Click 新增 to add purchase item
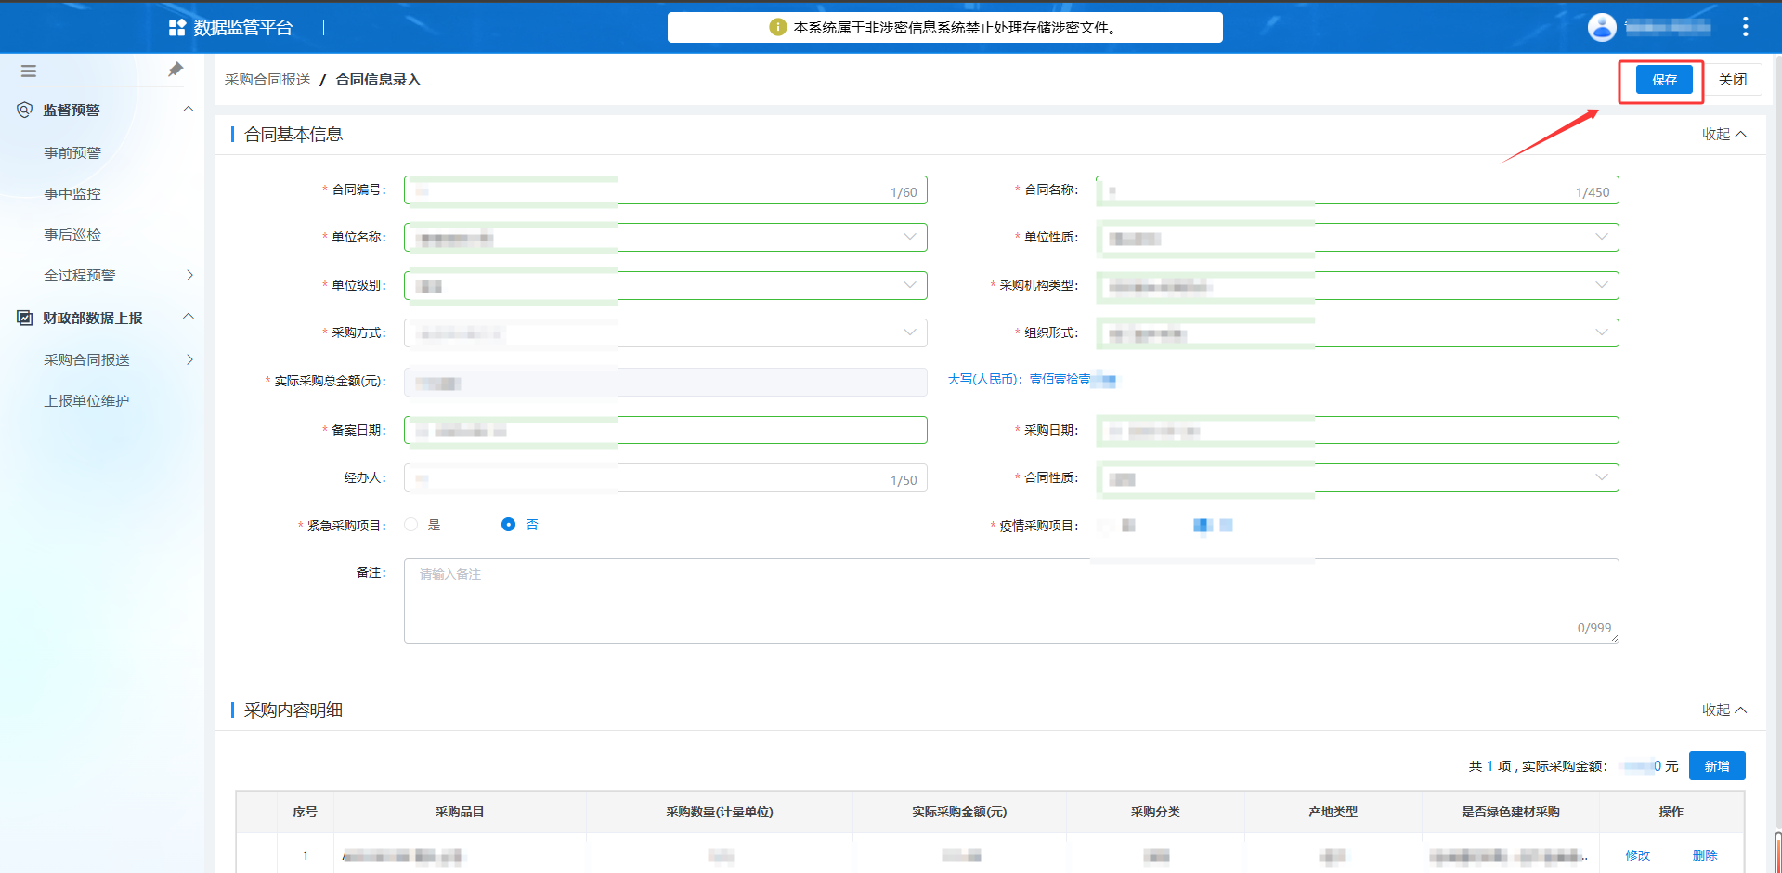Image resolution: width=1782 pixels, height=873 pixels. pyautogui.click(x=1716, y=766)
